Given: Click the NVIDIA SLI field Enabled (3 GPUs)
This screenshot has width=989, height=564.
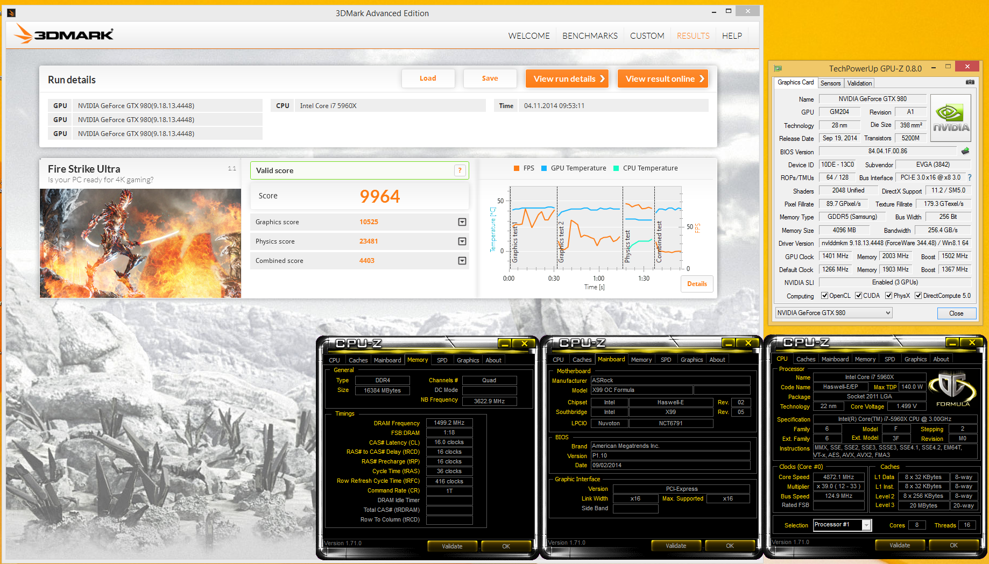Looking at the screenshot, I should (x=895, y=282).
